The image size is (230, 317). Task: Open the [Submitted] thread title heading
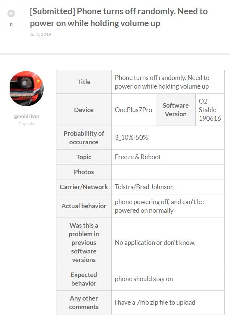(119, 17)
